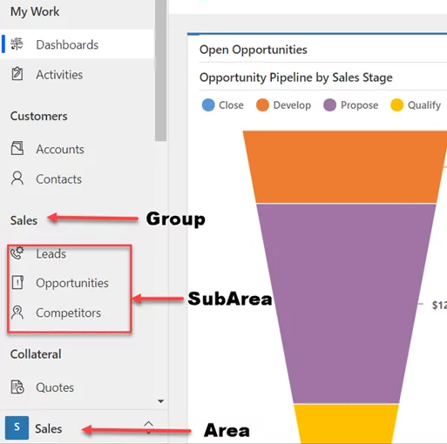
Task: Click the Collateral group header
Action: coord(36,354)
